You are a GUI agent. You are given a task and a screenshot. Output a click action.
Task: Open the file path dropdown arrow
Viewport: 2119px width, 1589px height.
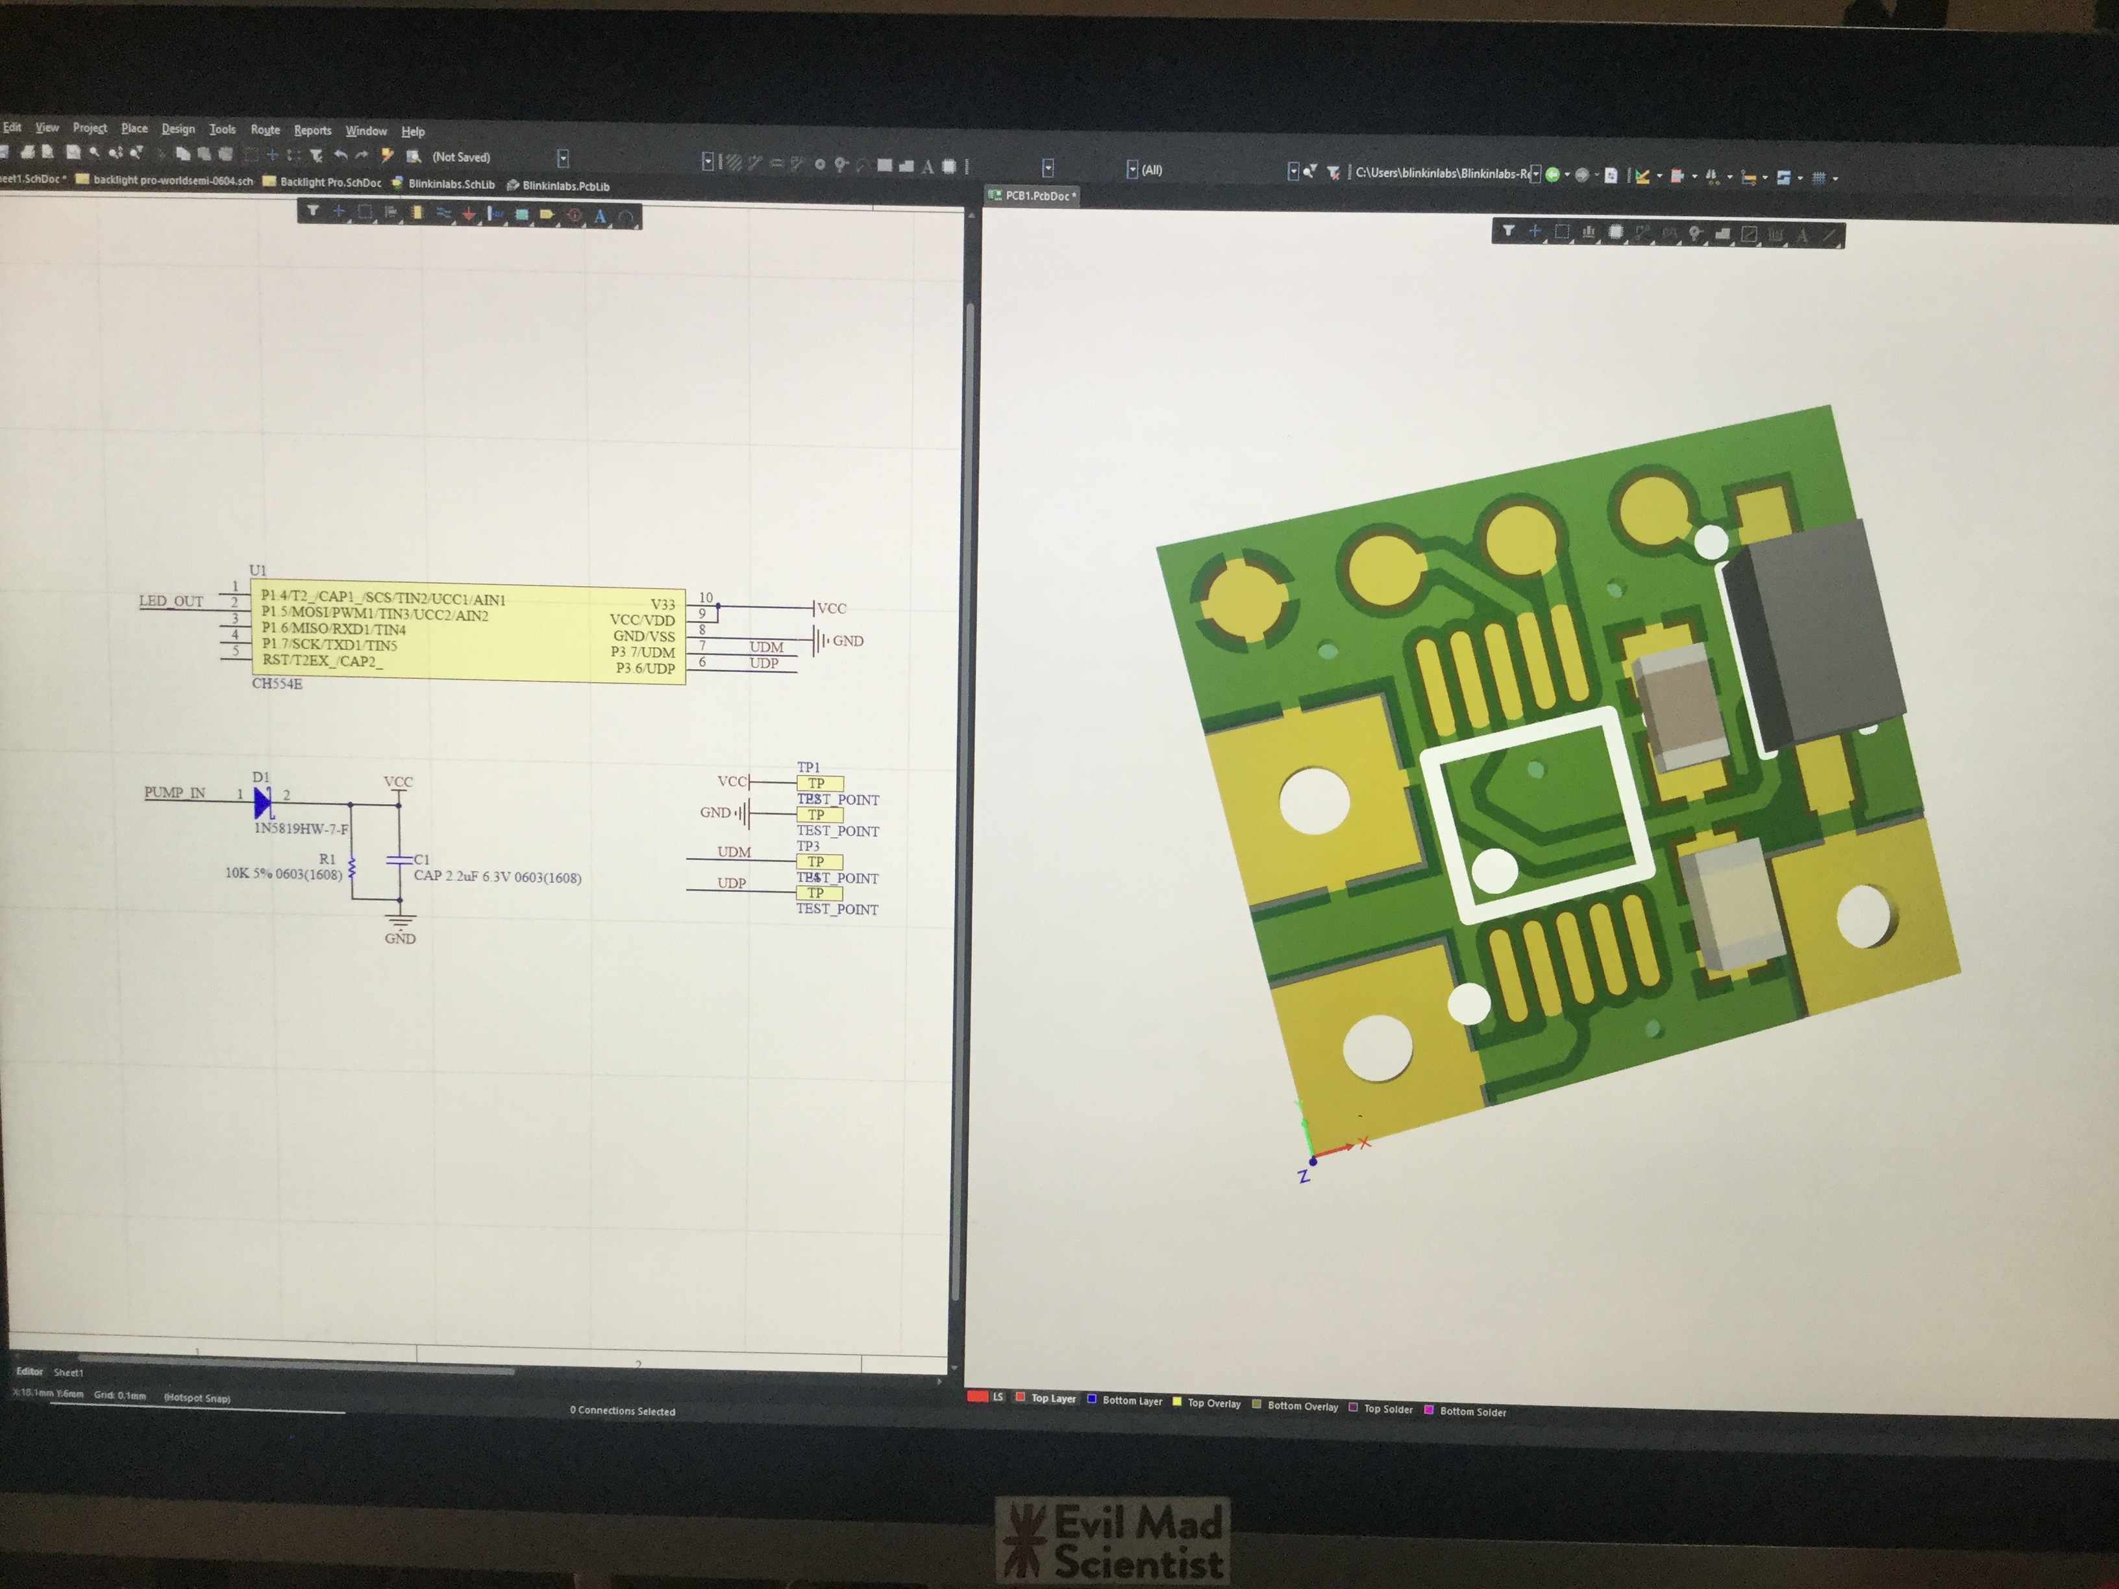click(1535, 173)
